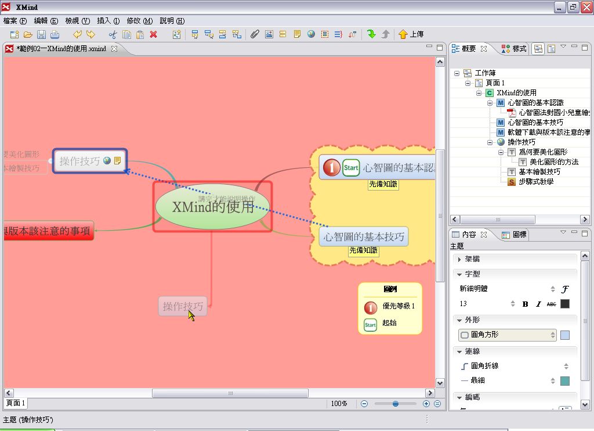594x431 pixels.
Task: Click the attachment paperclip toolbar icon
Action: pyautogui.click(x=255, y=34)
